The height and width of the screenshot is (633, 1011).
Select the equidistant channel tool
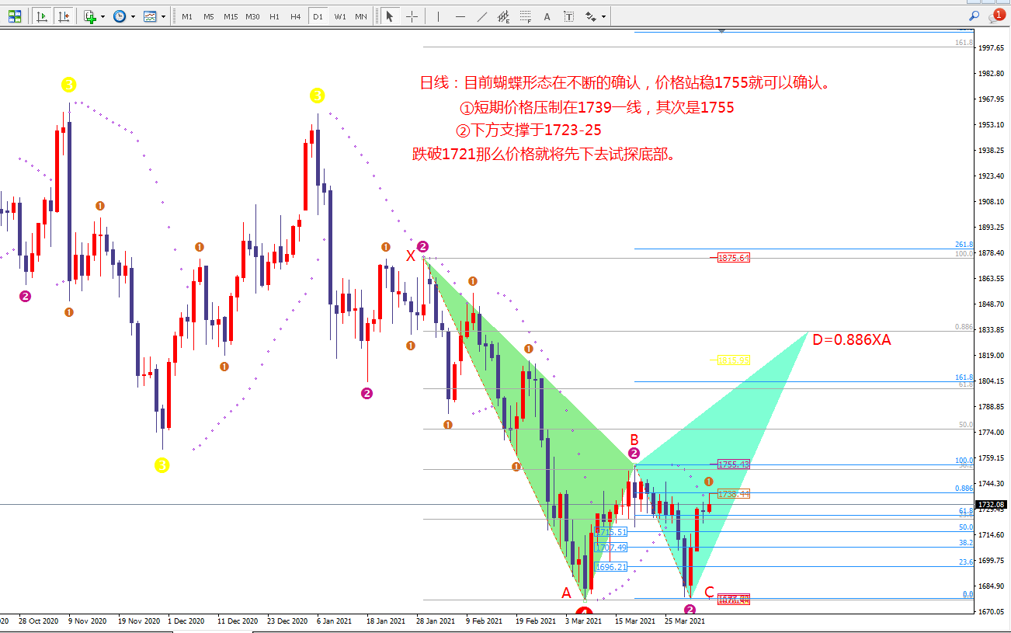click(504, 16)
